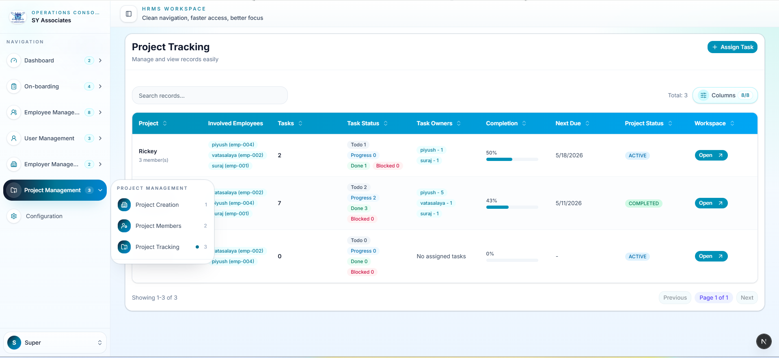Select the Project Members icon

tap(124, 226)
